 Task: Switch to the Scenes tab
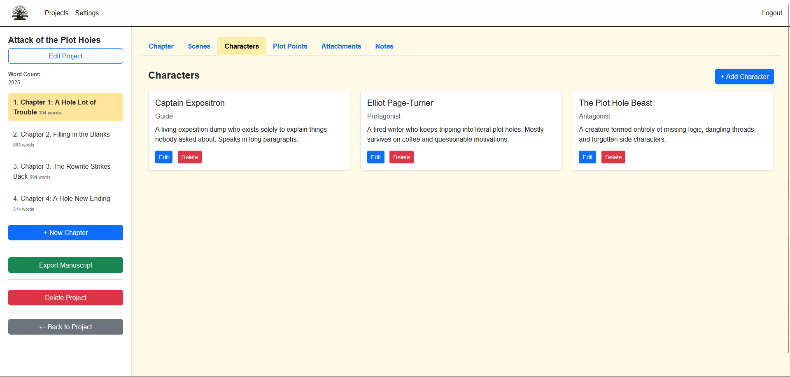click(x=199, y=46)
